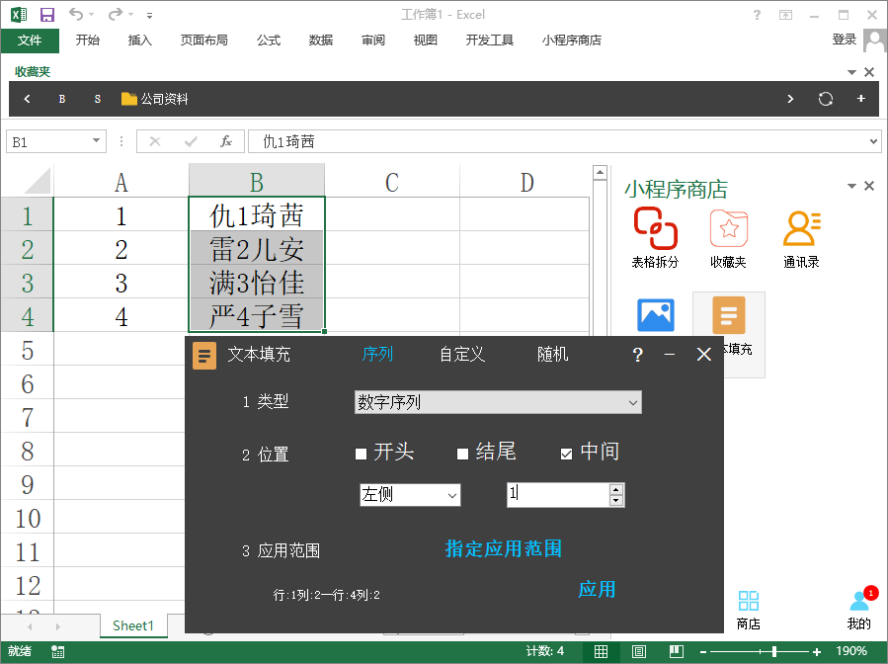The width and height of the screenshot is (888, 664).
Task: Decrease position number with down stepper
Action: [616, 500]
